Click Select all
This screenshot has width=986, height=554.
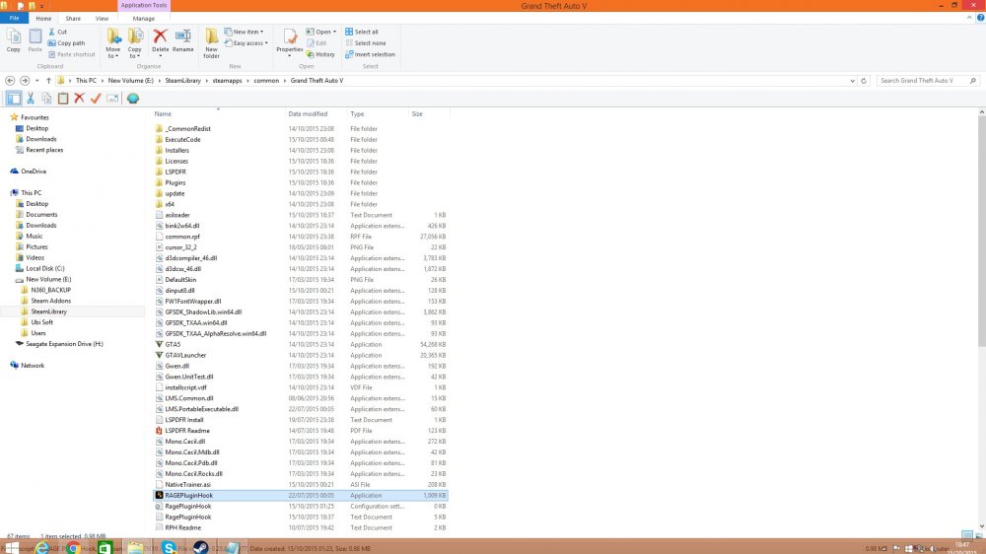click(x=362, y=32)
